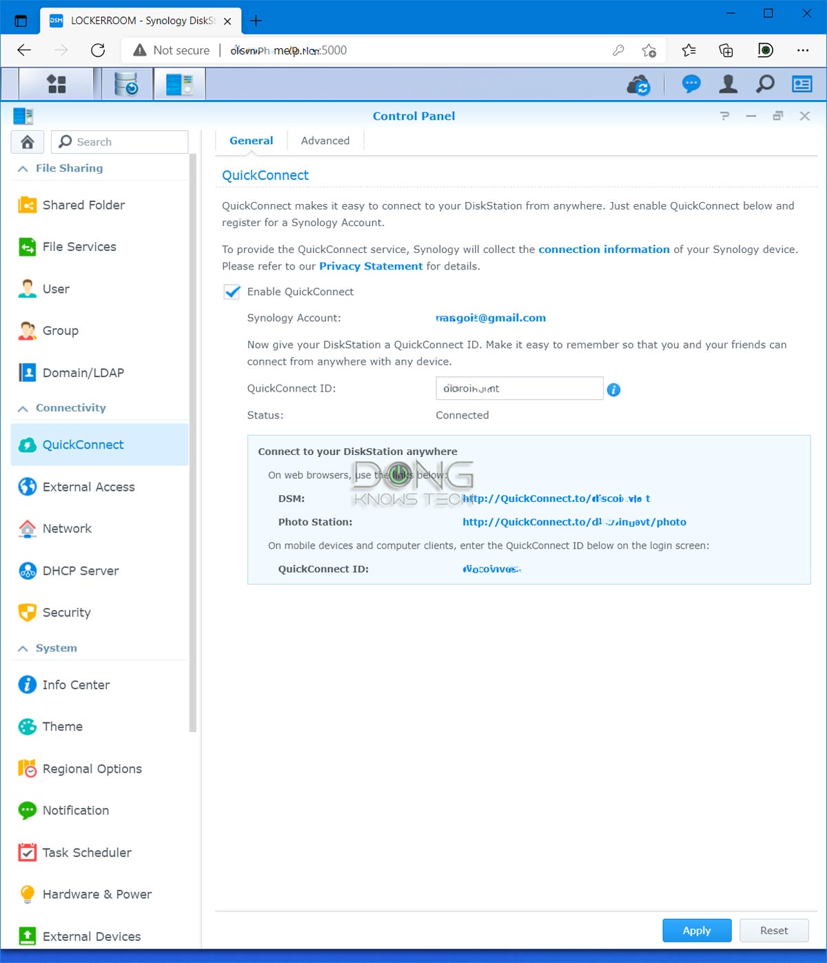The image size is (827, 963).
Task: Toggle Enable QuickConnect checkbox
Action: click(232, 292)
